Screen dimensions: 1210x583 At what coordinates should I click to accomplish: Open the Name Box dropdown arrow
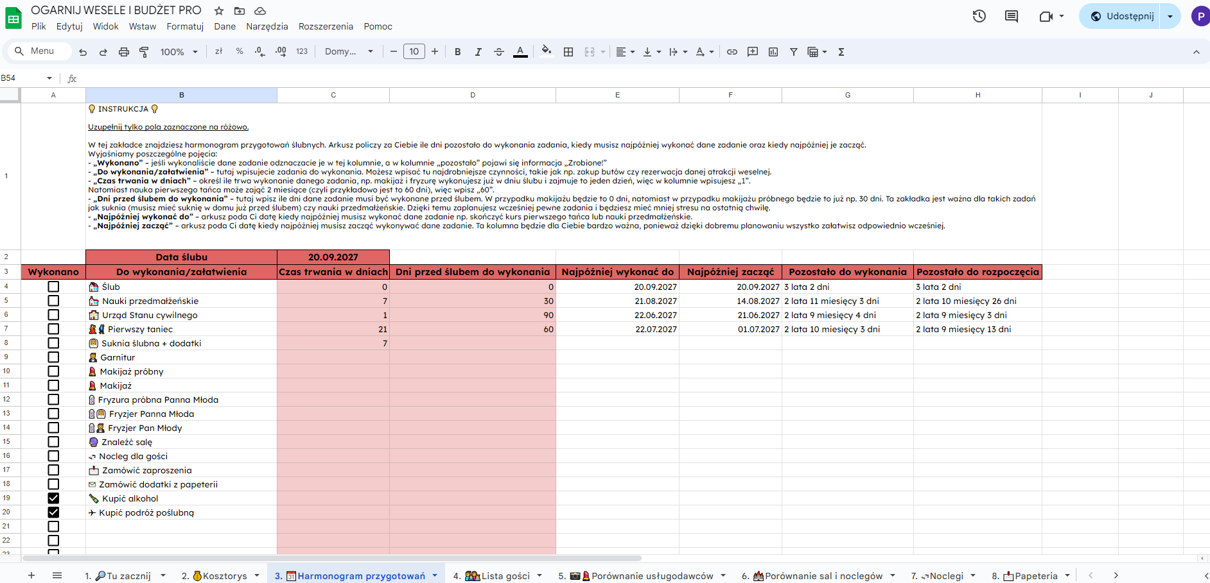(x=49, y=78)
